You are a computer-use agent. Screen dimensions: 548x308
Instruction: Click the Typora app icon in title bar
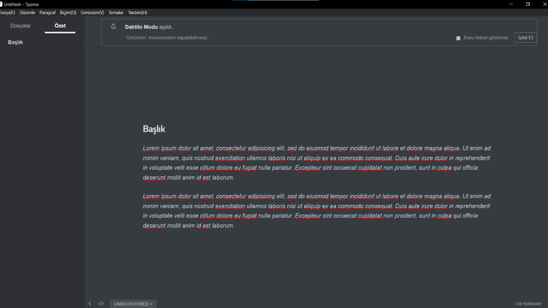coord(1,4)
